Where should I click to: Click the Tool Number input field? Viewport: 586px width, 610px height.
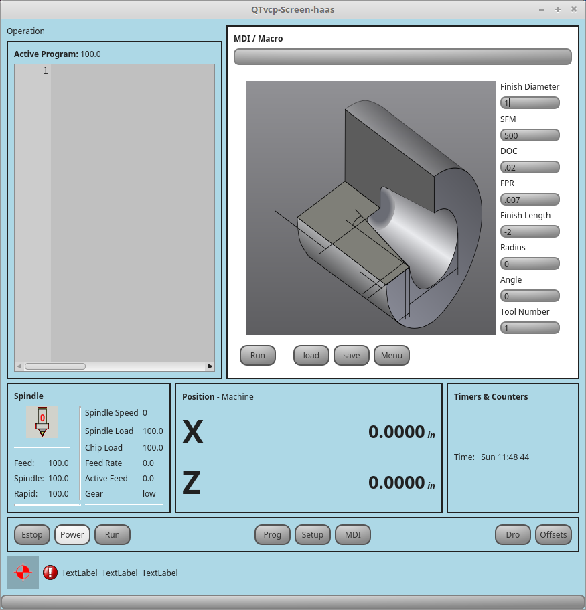530,328
